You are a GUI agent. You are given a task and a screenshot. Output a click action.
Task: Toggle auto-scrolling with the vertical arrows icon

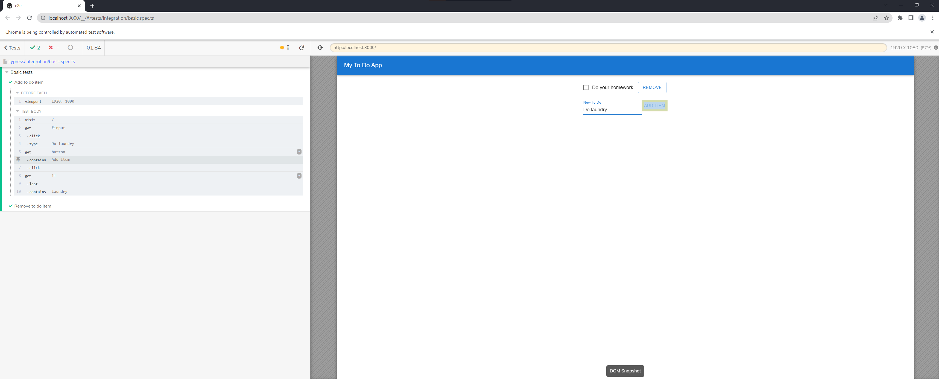pyautogui.click(x=288, y=47)
